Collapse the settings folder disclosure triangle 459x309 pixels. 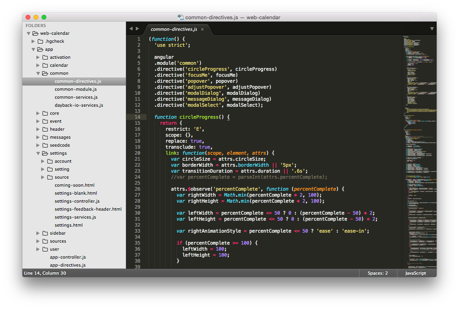click(x=38, y=153)
